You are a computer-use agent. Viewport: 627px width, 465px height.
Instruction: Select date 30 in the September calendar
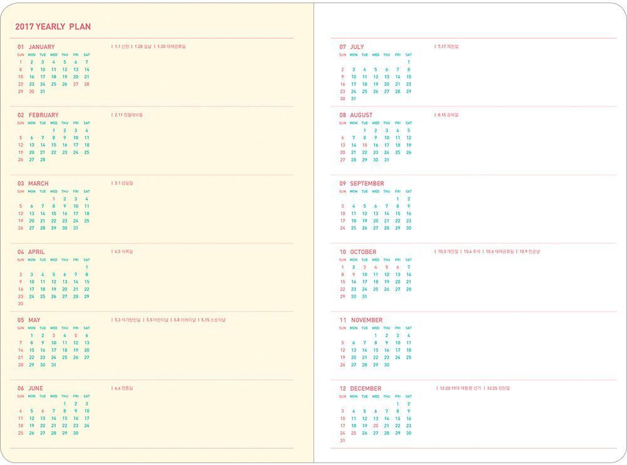[x=409, y=228]
